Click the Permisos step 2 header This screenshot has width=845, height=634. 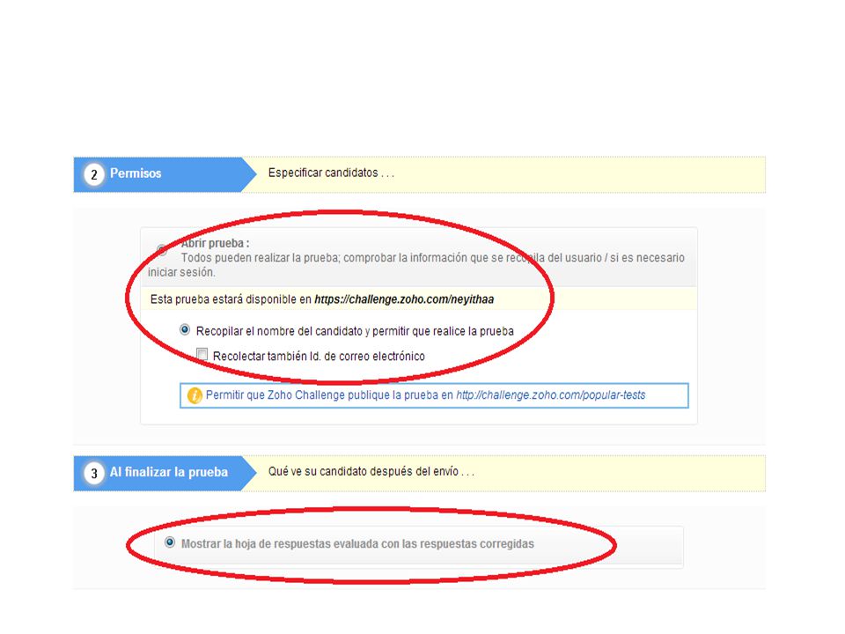(165, 174)
